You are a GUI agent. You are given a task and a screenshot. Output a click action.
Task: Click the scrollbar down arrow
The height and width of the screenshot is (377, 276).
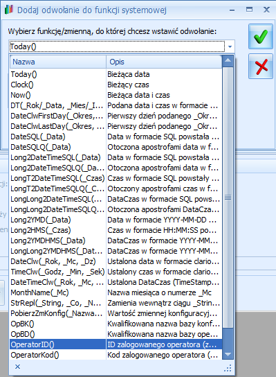[228, 354]
